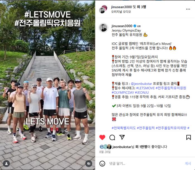The width and height of the screenshot is (195, 170).
Task: Unmute the video sound
Action: (x=89, y=164)
